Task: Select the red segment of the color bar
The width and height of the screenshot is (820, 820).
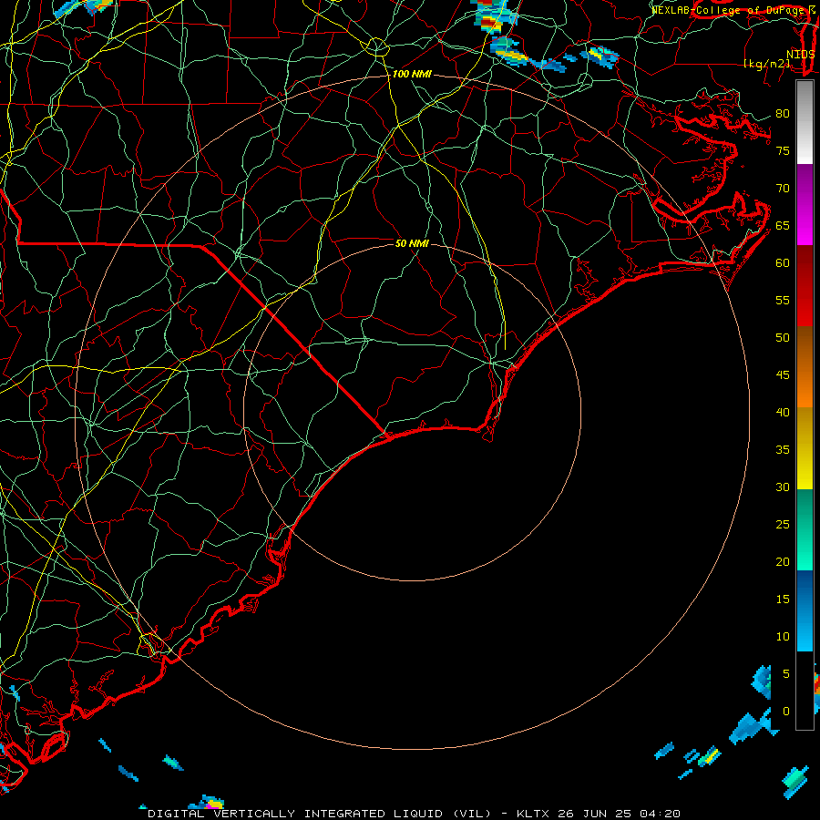Action: coord(805,285)
